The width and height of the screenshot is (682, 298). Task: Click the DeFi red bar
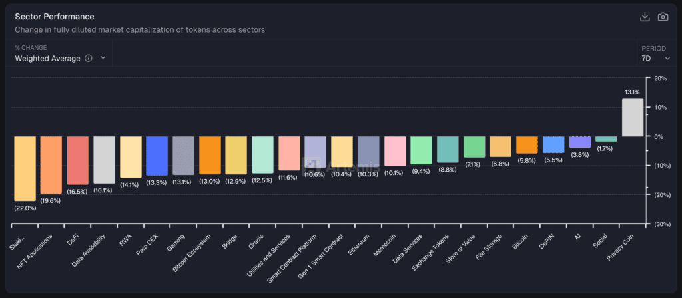click(78, 160)
